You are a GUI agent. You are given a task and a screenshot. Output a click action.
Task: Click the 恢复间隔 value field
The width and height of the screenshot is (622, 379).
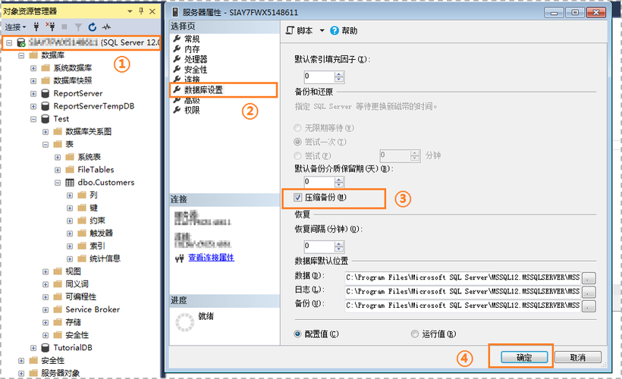click(319, 246)
